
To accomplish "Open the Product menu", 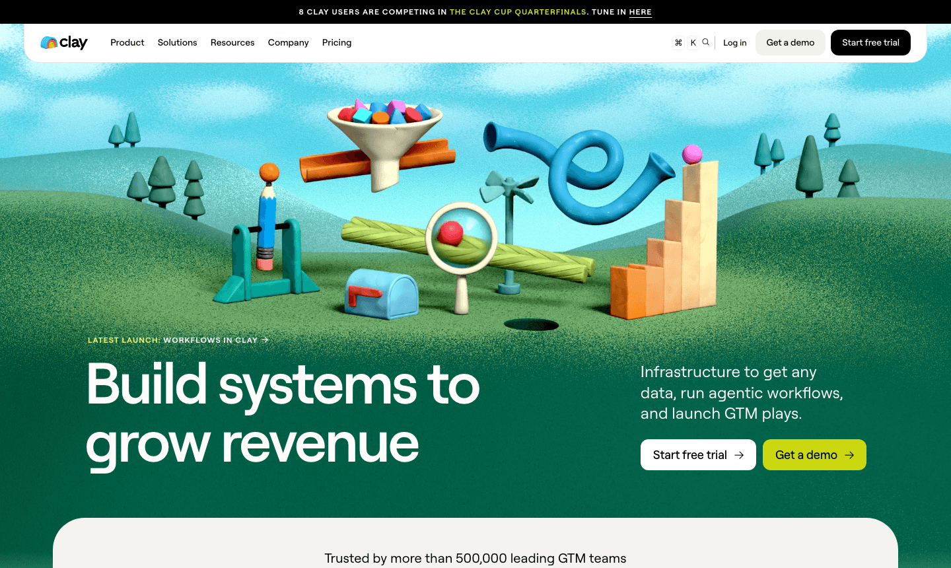I will tap(127, 42).
